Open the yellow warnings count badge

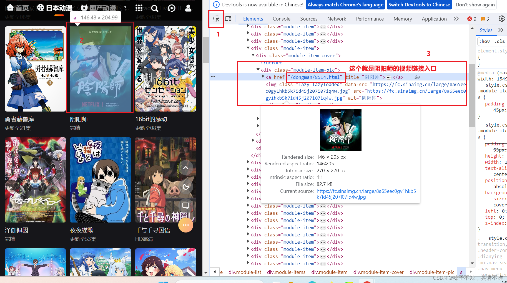click(x=485, y=19)
